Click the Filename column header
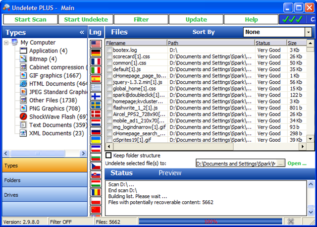 pos(136,43)
